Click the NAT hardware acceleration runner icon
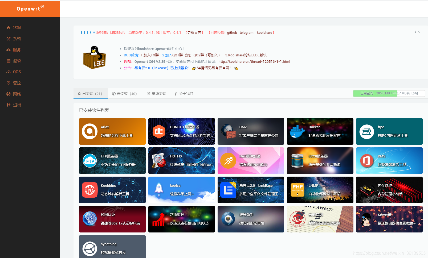This screenshot has width=428, height=258. (x=228, y=161)
